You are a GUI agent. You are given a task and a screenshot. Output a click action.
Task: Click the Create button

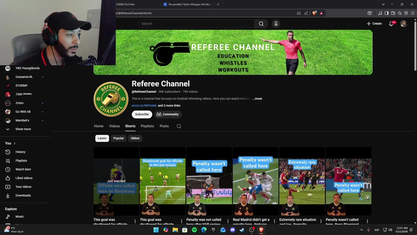[x=374, y=23]
